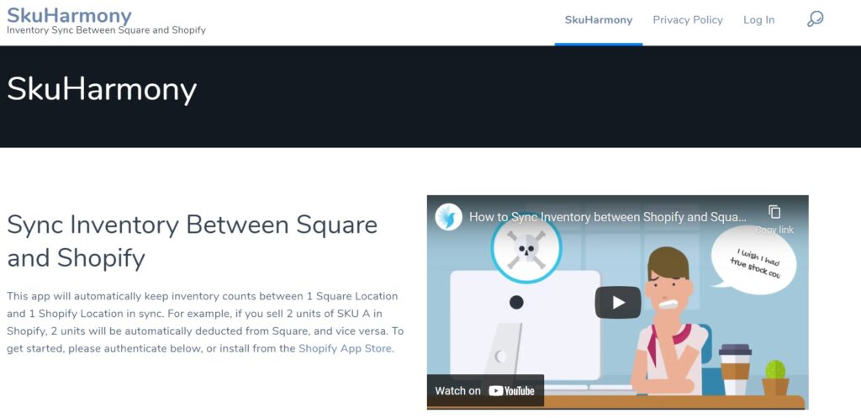Open the Privacy Policy page

coord(688,20)
